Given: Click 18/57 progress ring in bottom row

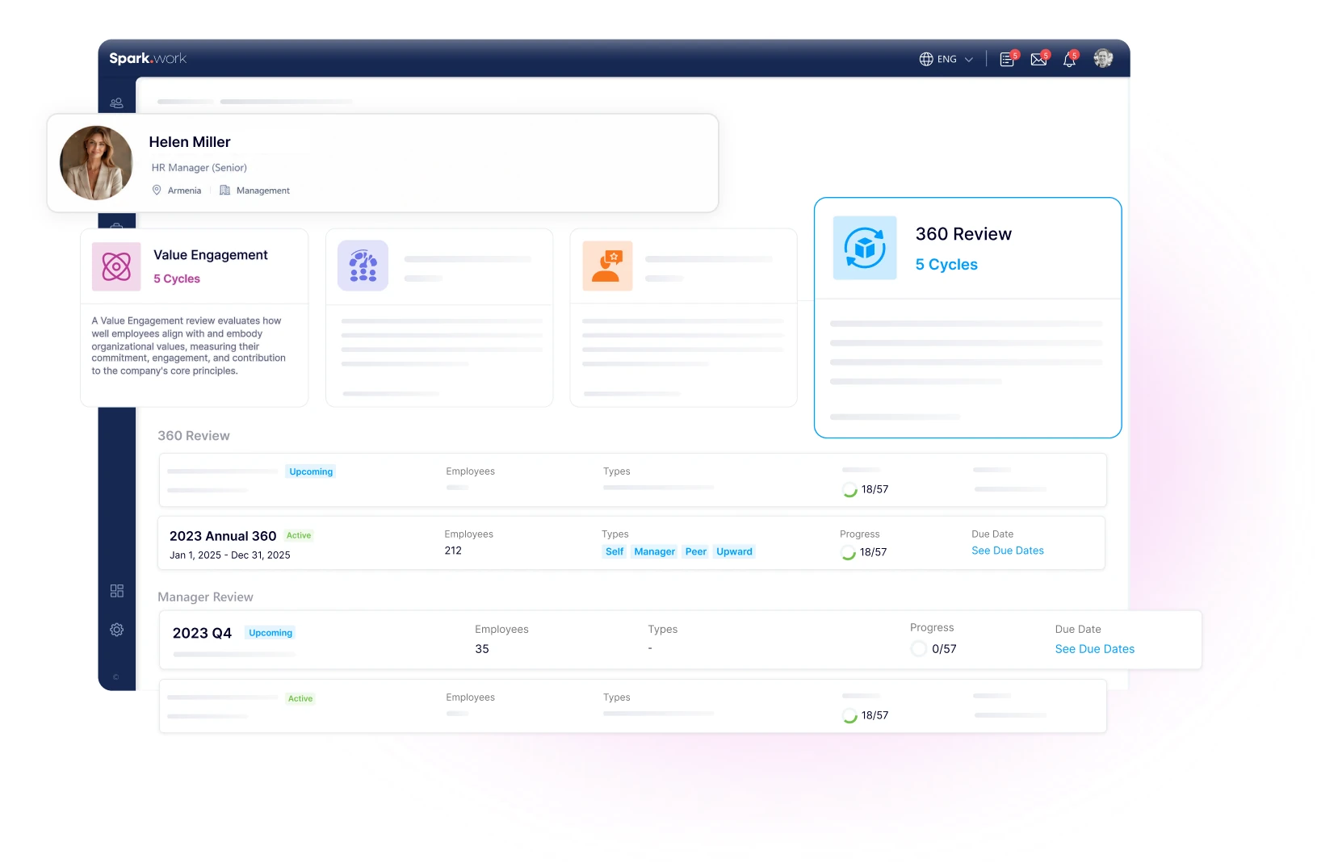Looking at the screenshot, I should coord(849,716).
